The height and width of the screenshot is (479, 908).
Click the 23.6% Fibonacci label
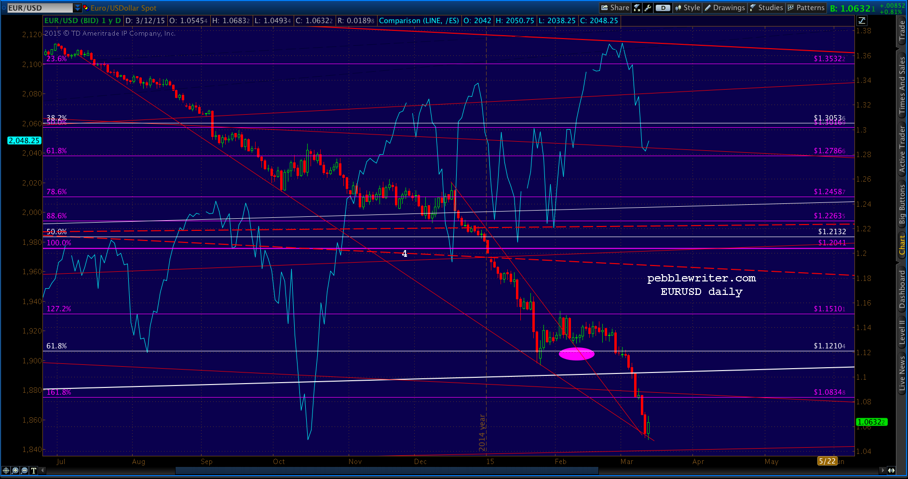point(57,59)
